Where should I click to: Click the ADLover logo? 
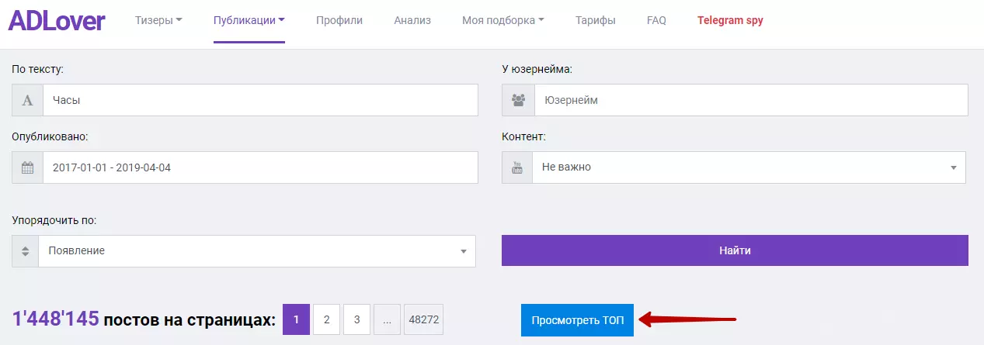pyautogui.click(x=57, y=21)
